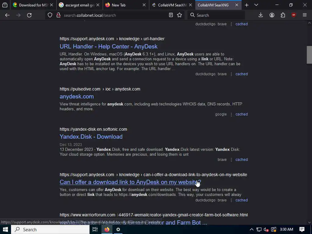312x234 pixels.
Task: Click the Firefox taskbar icon
Action: pyautogui.click(x=107, y=229)
